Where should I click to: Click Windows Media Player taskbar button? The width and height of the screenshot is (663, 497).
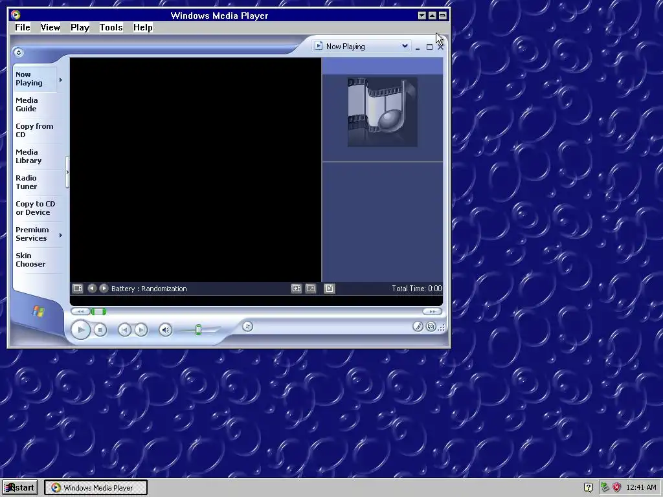pos(96,488)
